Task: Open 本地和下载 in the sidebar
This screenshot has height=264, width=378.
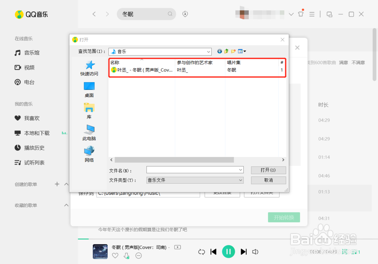Action: [33, 133]
